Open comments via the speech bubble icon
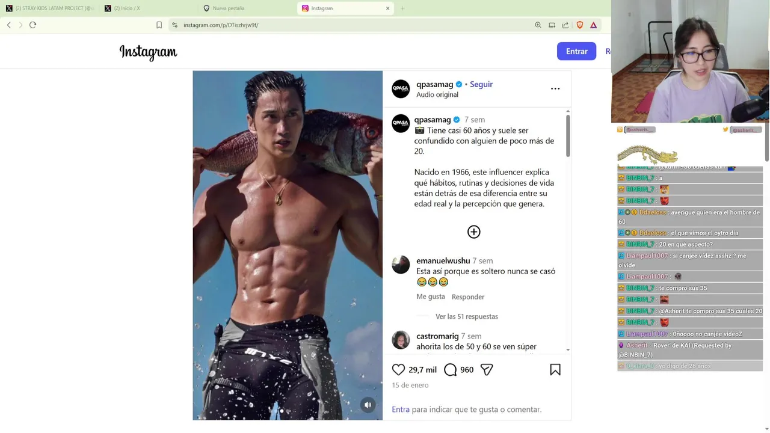Image resolution: width=770 pixels, height=433 pixels. click(x=451, y=370)
